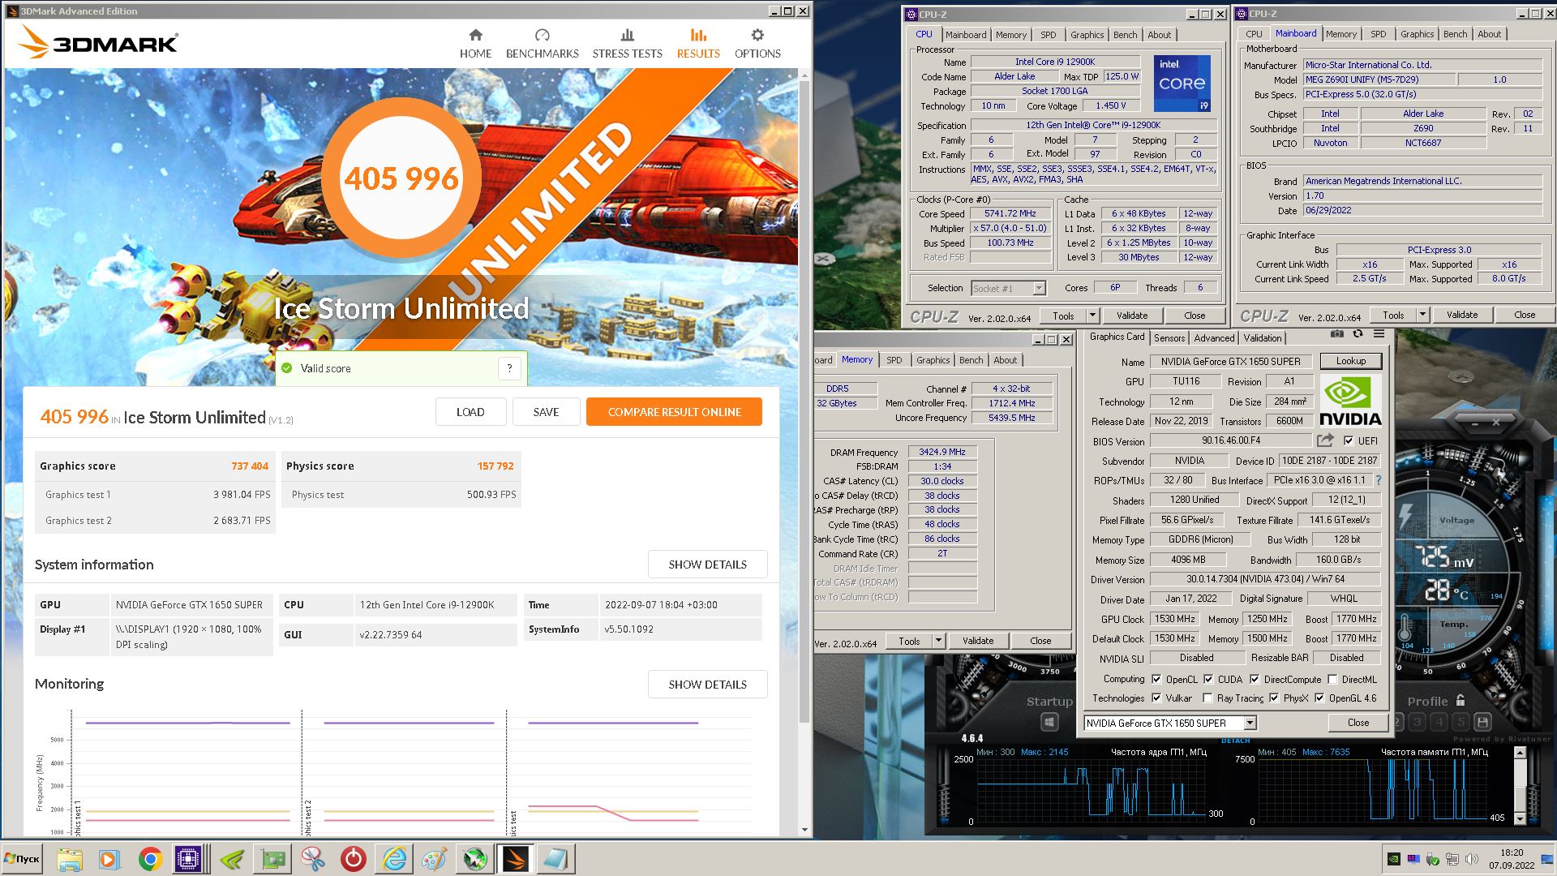1557x876 pixels.
Task: Click the Afterburner Profile unlock padlock icon
Action: pyautogui.click(x=1460, y=700)
